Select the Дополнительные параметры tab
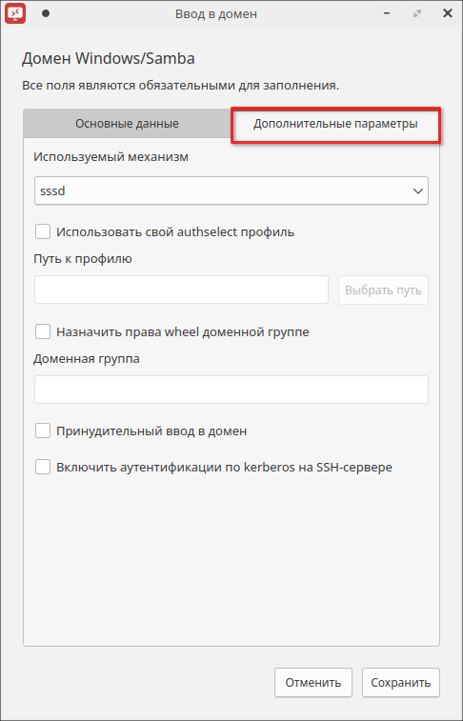This screenshot has width=463, height=721. (x=335, y=124)
